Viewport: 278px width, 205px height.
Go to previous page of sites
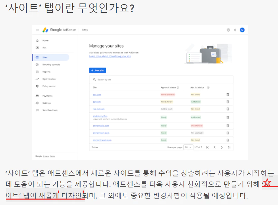pyautogui.click(x=214, y=147)
